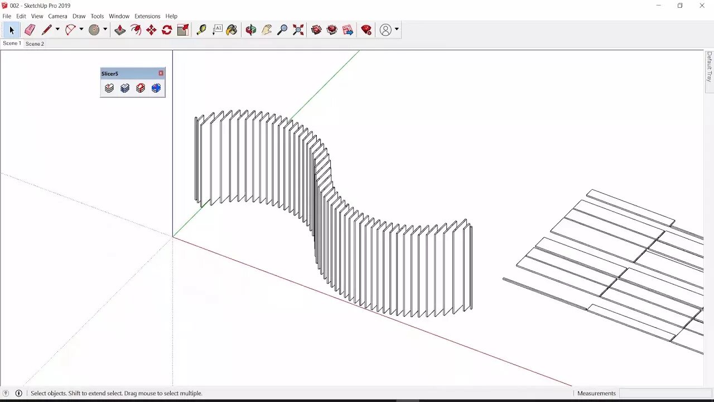Open the Help menu
714x402 pixels.
(x=171, y=16)
